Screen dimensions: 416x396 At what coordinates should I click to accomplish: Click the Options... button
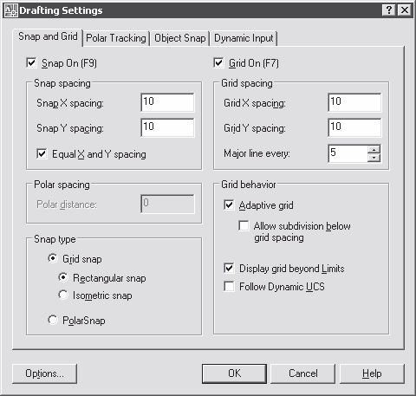[44, 373]
